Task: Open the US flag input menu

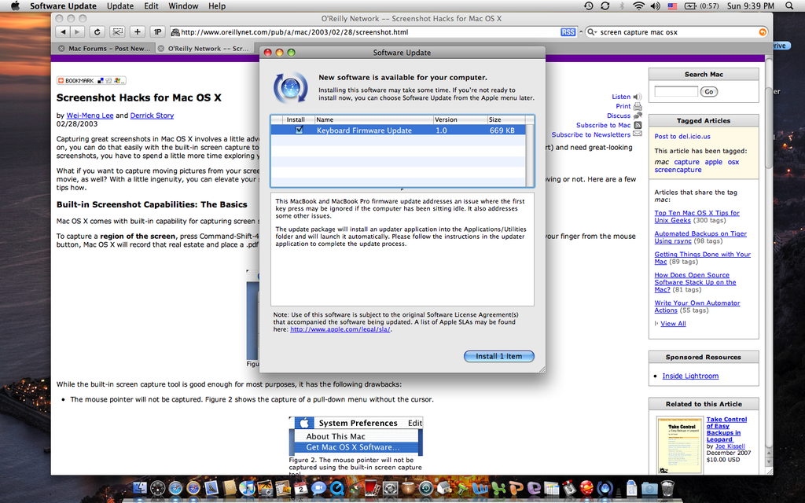Action: pyautogui.click(x=672, y=6)
